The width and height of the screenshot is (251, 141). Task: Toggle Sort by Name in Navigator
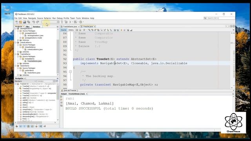coord(41,126)
